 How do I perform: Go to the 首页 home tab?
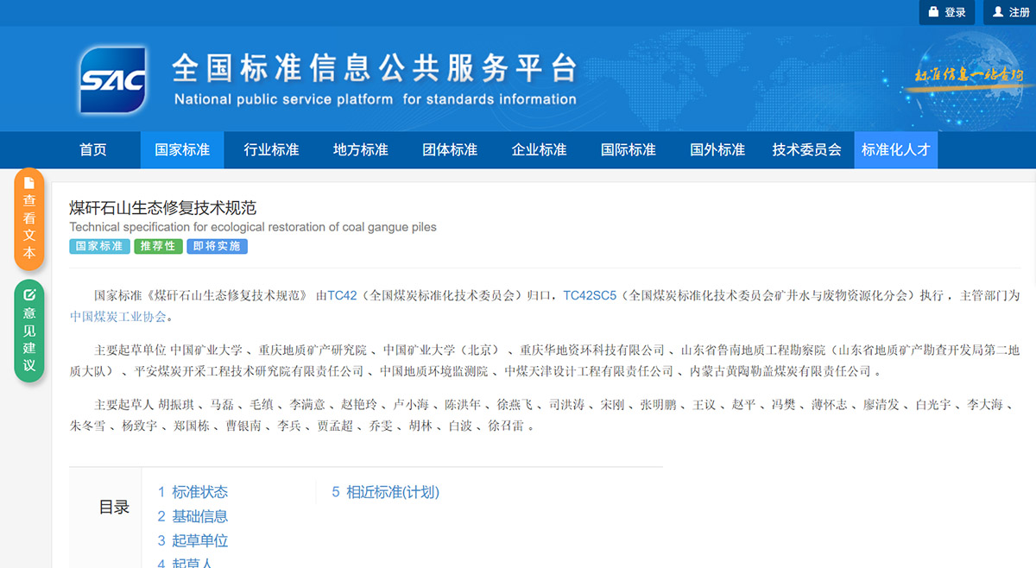tap(93, 150)
